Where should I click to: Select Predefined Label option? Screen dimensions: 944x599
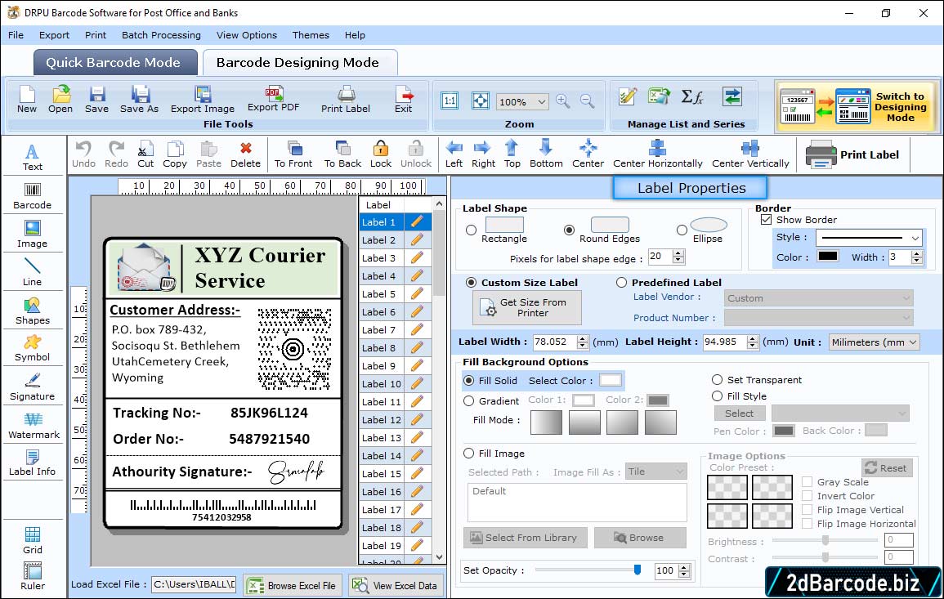click(621, 283)
